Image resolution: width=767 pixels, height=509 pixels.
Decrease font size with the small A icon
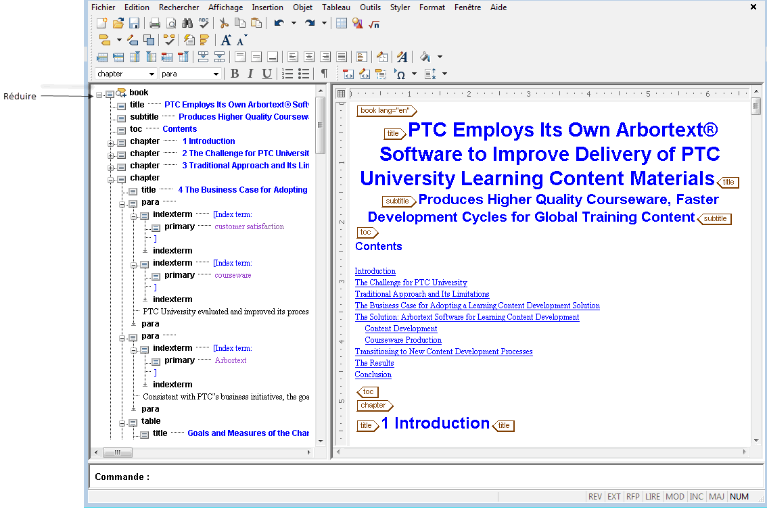tap(241, 40)
